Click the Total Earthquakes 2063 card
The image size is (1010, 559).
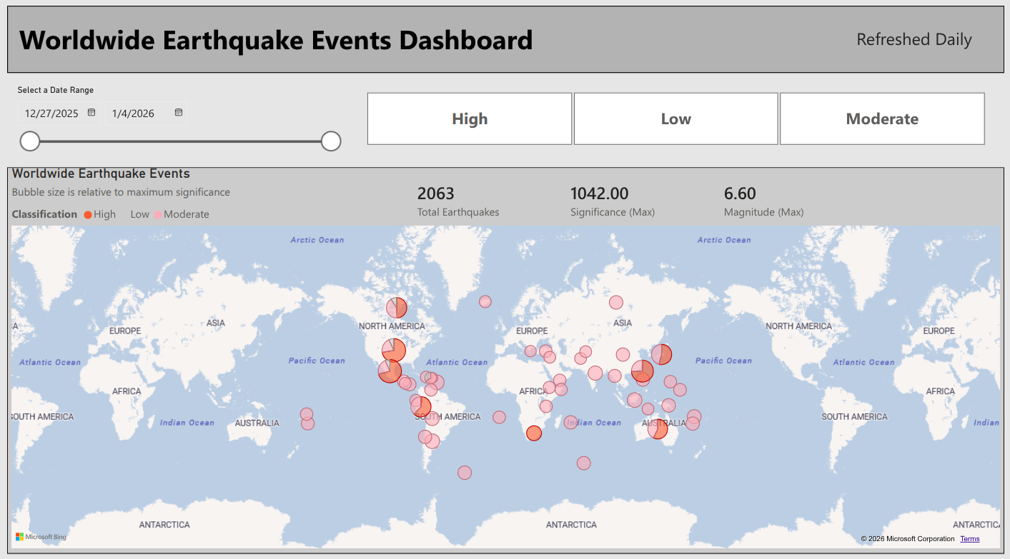(457, 201)
